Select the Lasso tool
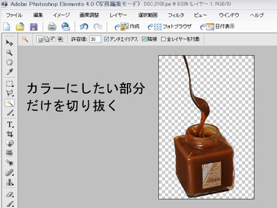 [x=9, y=93]
